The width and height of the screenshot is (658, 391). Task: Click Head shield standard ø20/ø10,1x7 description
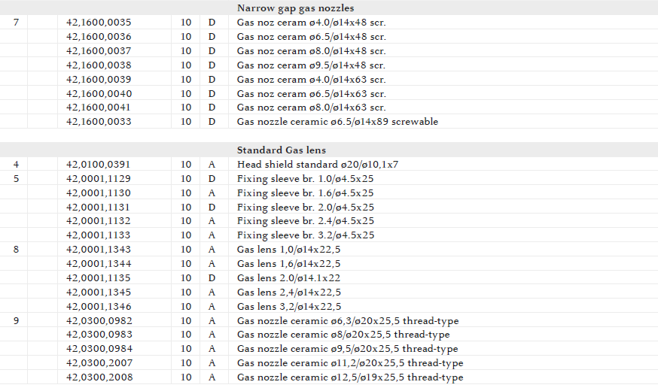pyautogui.click(x=318, y=165)
